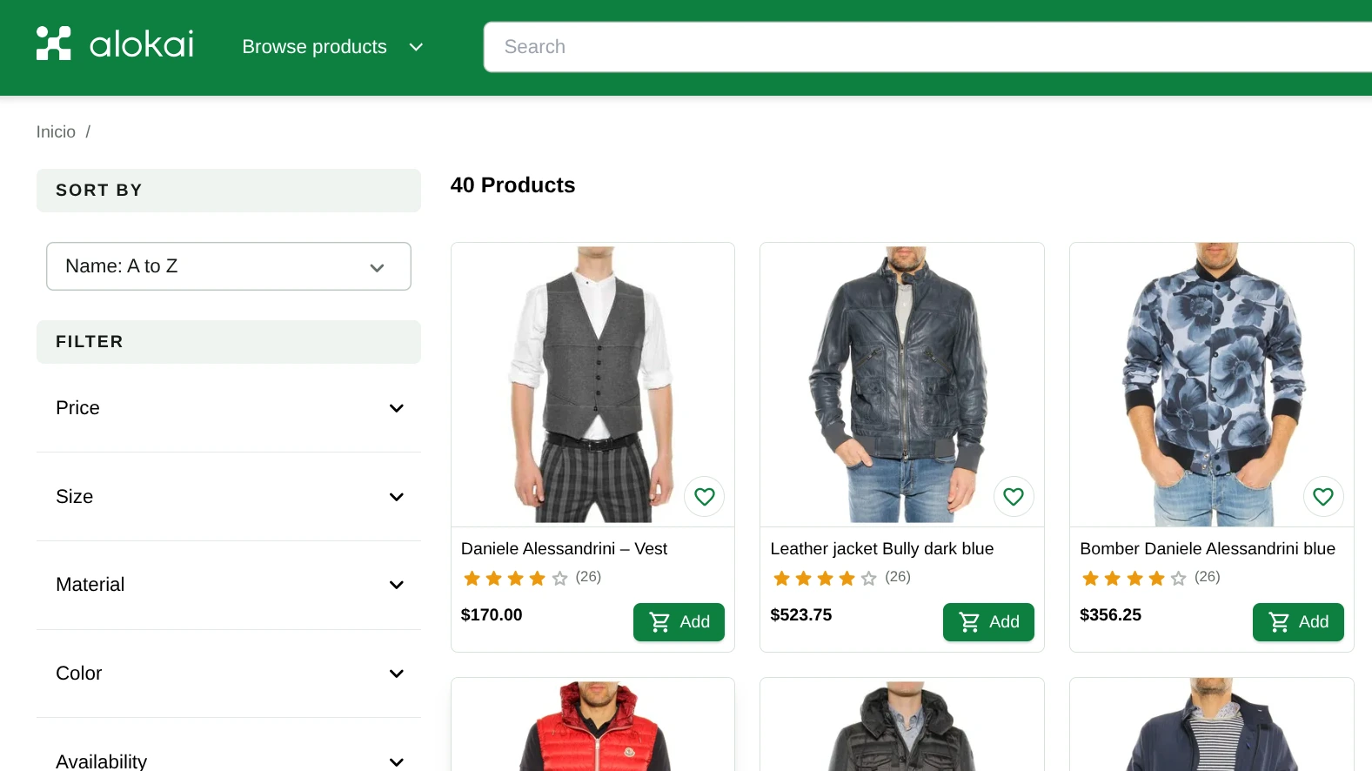Click cart icon for Leather jacket Bully
The image size is (1372, 771).
point(969,622)
